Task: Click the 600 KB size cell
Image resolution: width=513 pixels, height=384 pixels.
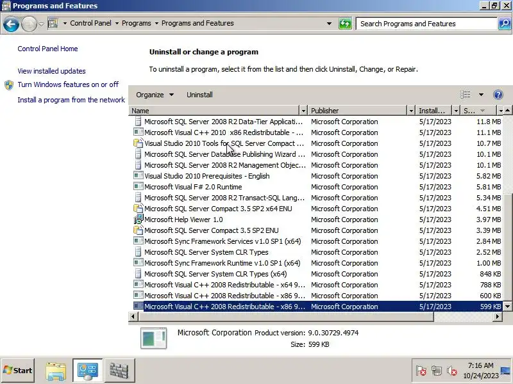Action: (x=490, y=296)
